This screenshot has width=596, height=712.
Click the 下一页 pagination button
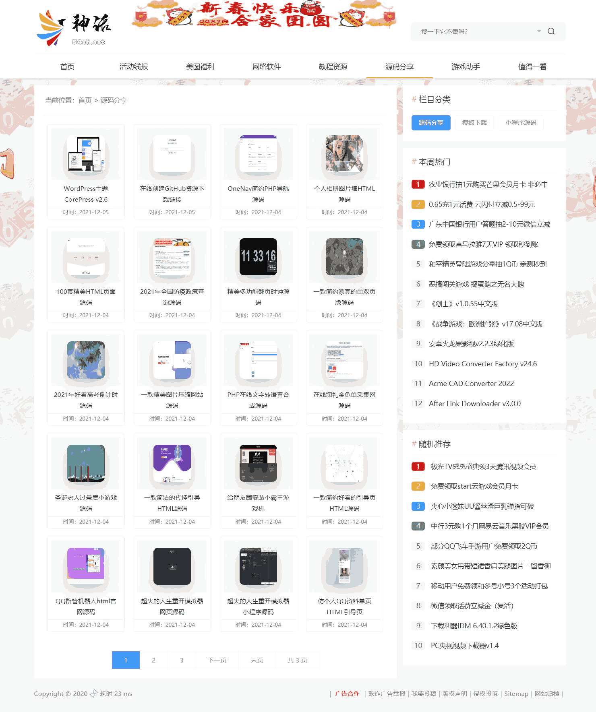[217, 660]
